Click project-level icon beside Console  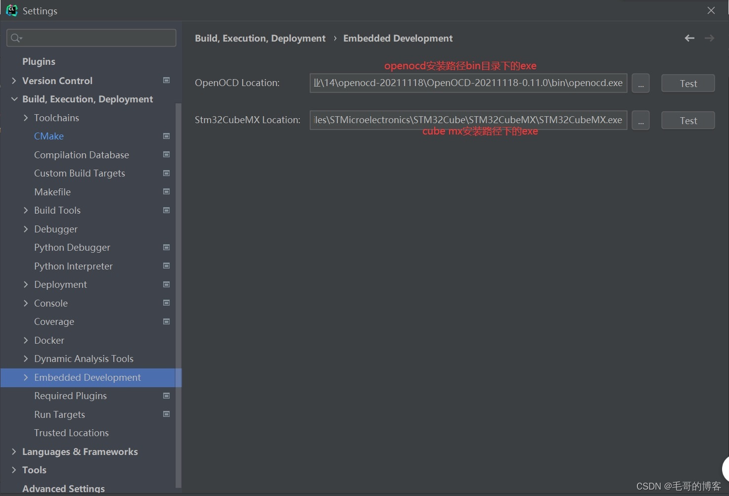167,303
